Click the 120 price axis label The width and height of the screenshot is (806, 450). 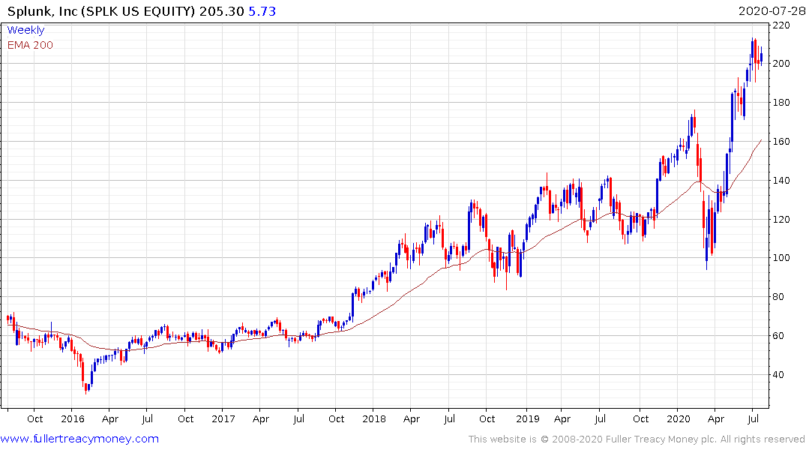point(781,220)
